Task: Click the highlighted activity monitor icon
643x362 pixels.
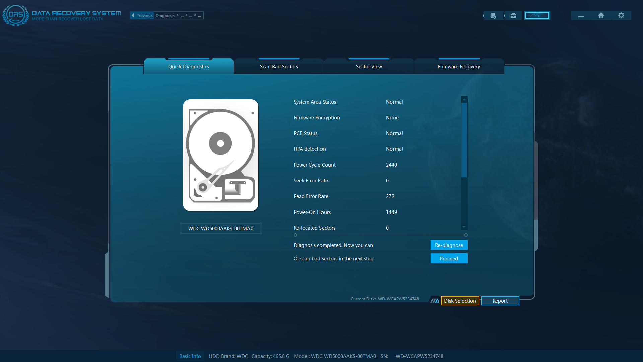Action: tap(537, 15)
